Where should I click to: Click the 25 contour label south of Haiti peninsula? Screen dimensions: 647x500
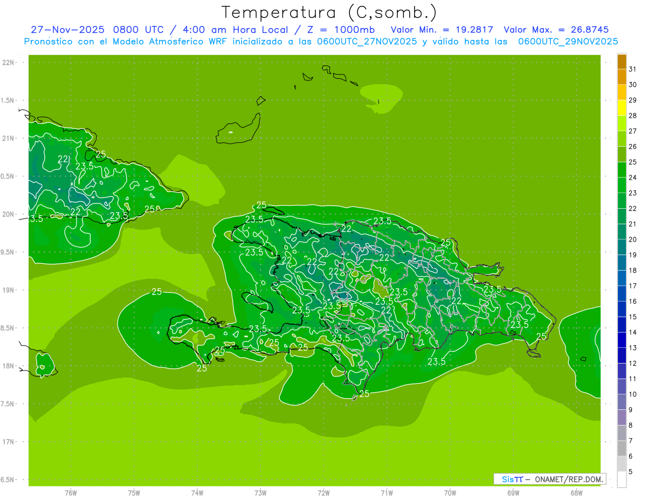(202, 368)
